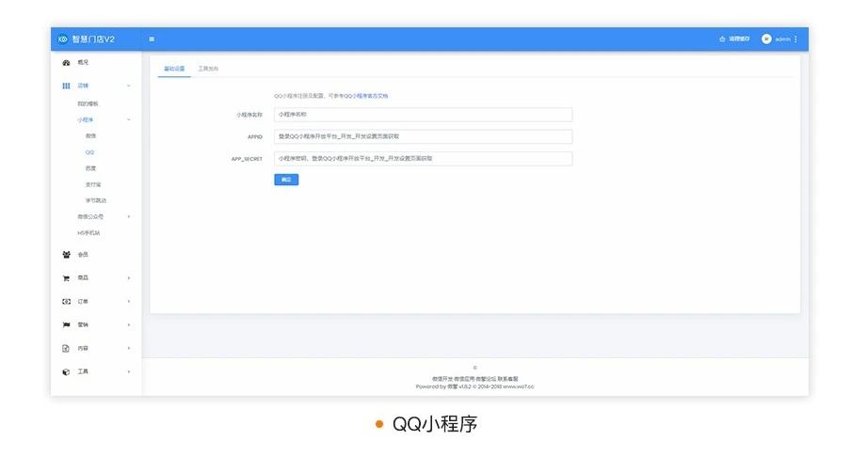The image size is (852, 456).
Task: Select 字节跳动 under 小程序
Action: pos(96,200)
